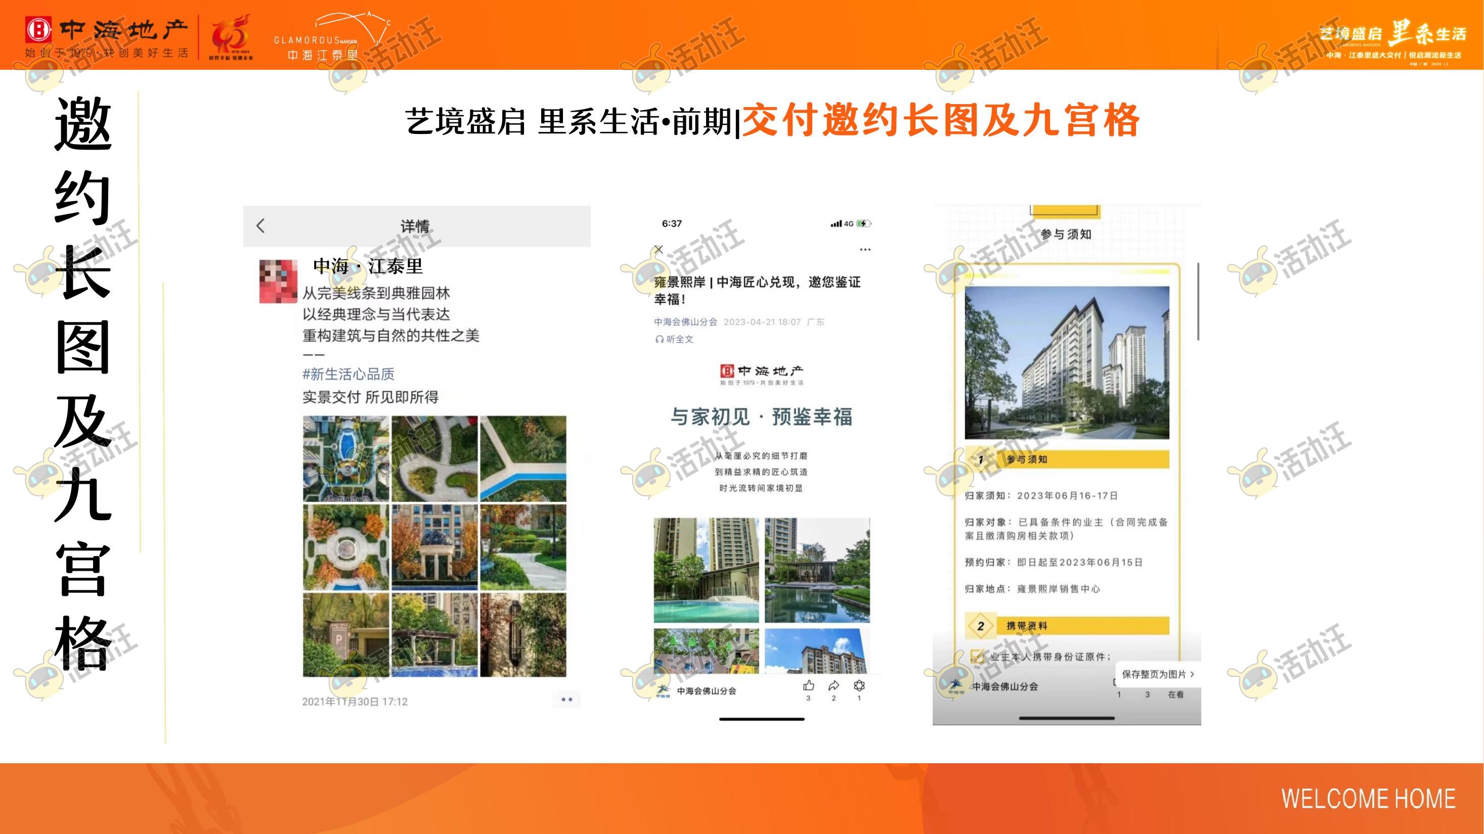This screenshot has height=834, width=1484.
Task: Select the 与家初见 · 预鉴幸福 heading
Action: [761, 416]
